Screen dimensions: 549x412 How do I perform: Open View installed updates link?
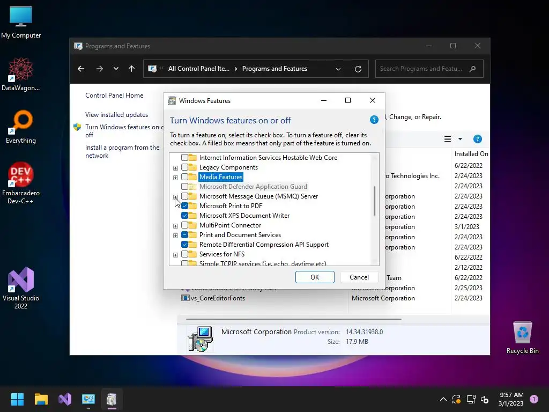click(x=116, y=115)
